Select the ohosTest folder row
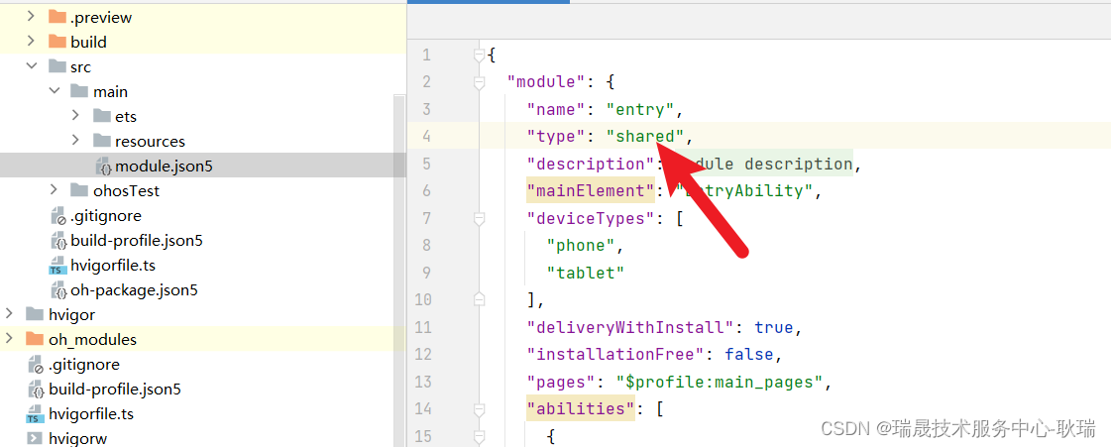This screenshot has width=1111, height=447. tap(202, 190)
